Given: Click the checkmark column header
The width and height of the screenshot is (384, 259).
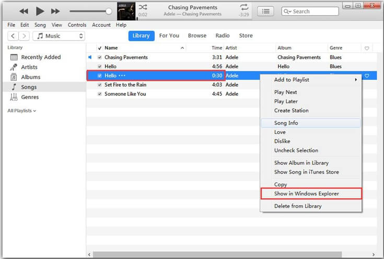Looking at the screenshot, I should [99, 48].
